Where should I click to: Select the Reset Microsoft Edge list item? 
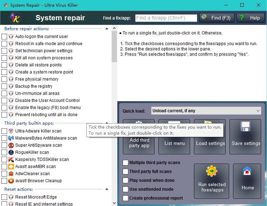(x=36, y=197)
